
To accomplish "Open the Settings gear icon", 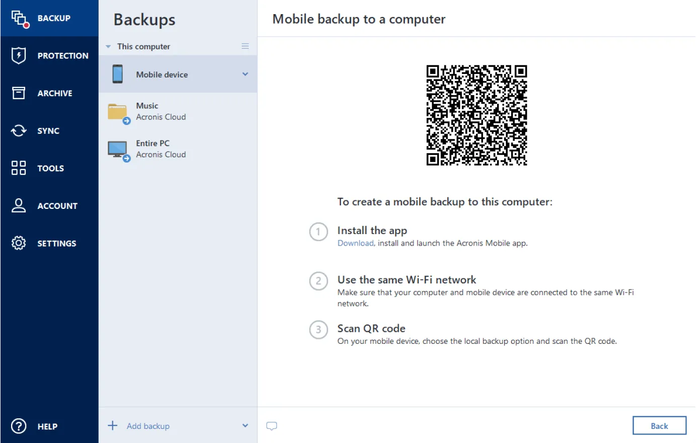I will coord(19,243).
